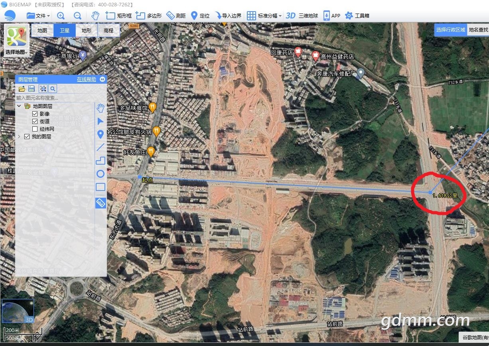Click the open folder icon in layer panel
The image size is (489, 346).
[22, 88]
